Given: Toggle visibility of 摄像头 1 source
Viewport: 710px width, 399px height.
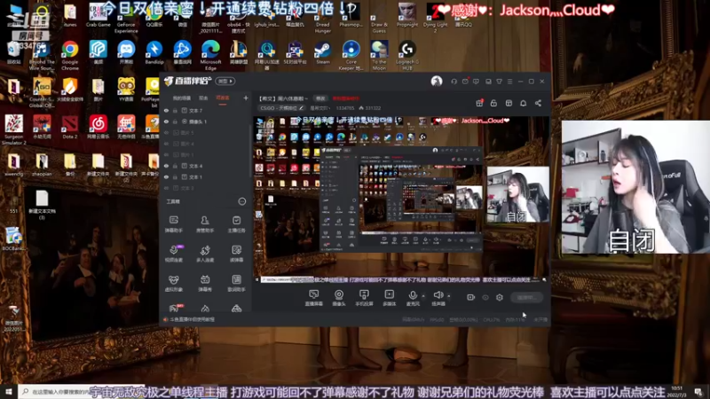Looking at the screenshot, I should click(166, 121).
